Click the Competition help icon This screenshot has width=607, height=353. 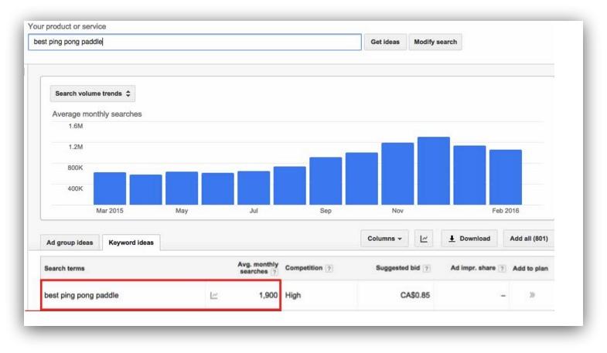point(329,268)
